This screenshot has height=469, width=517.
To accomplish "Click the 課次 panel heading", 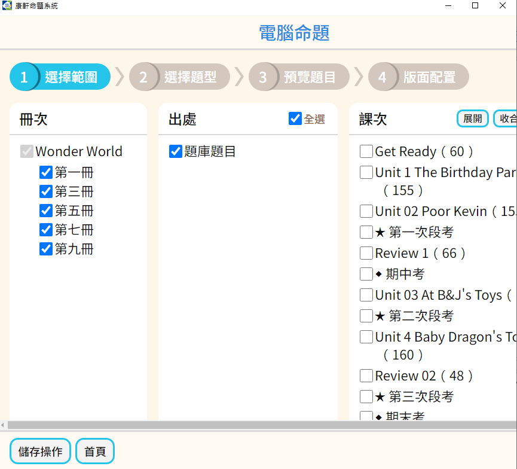I will [373, 119].
